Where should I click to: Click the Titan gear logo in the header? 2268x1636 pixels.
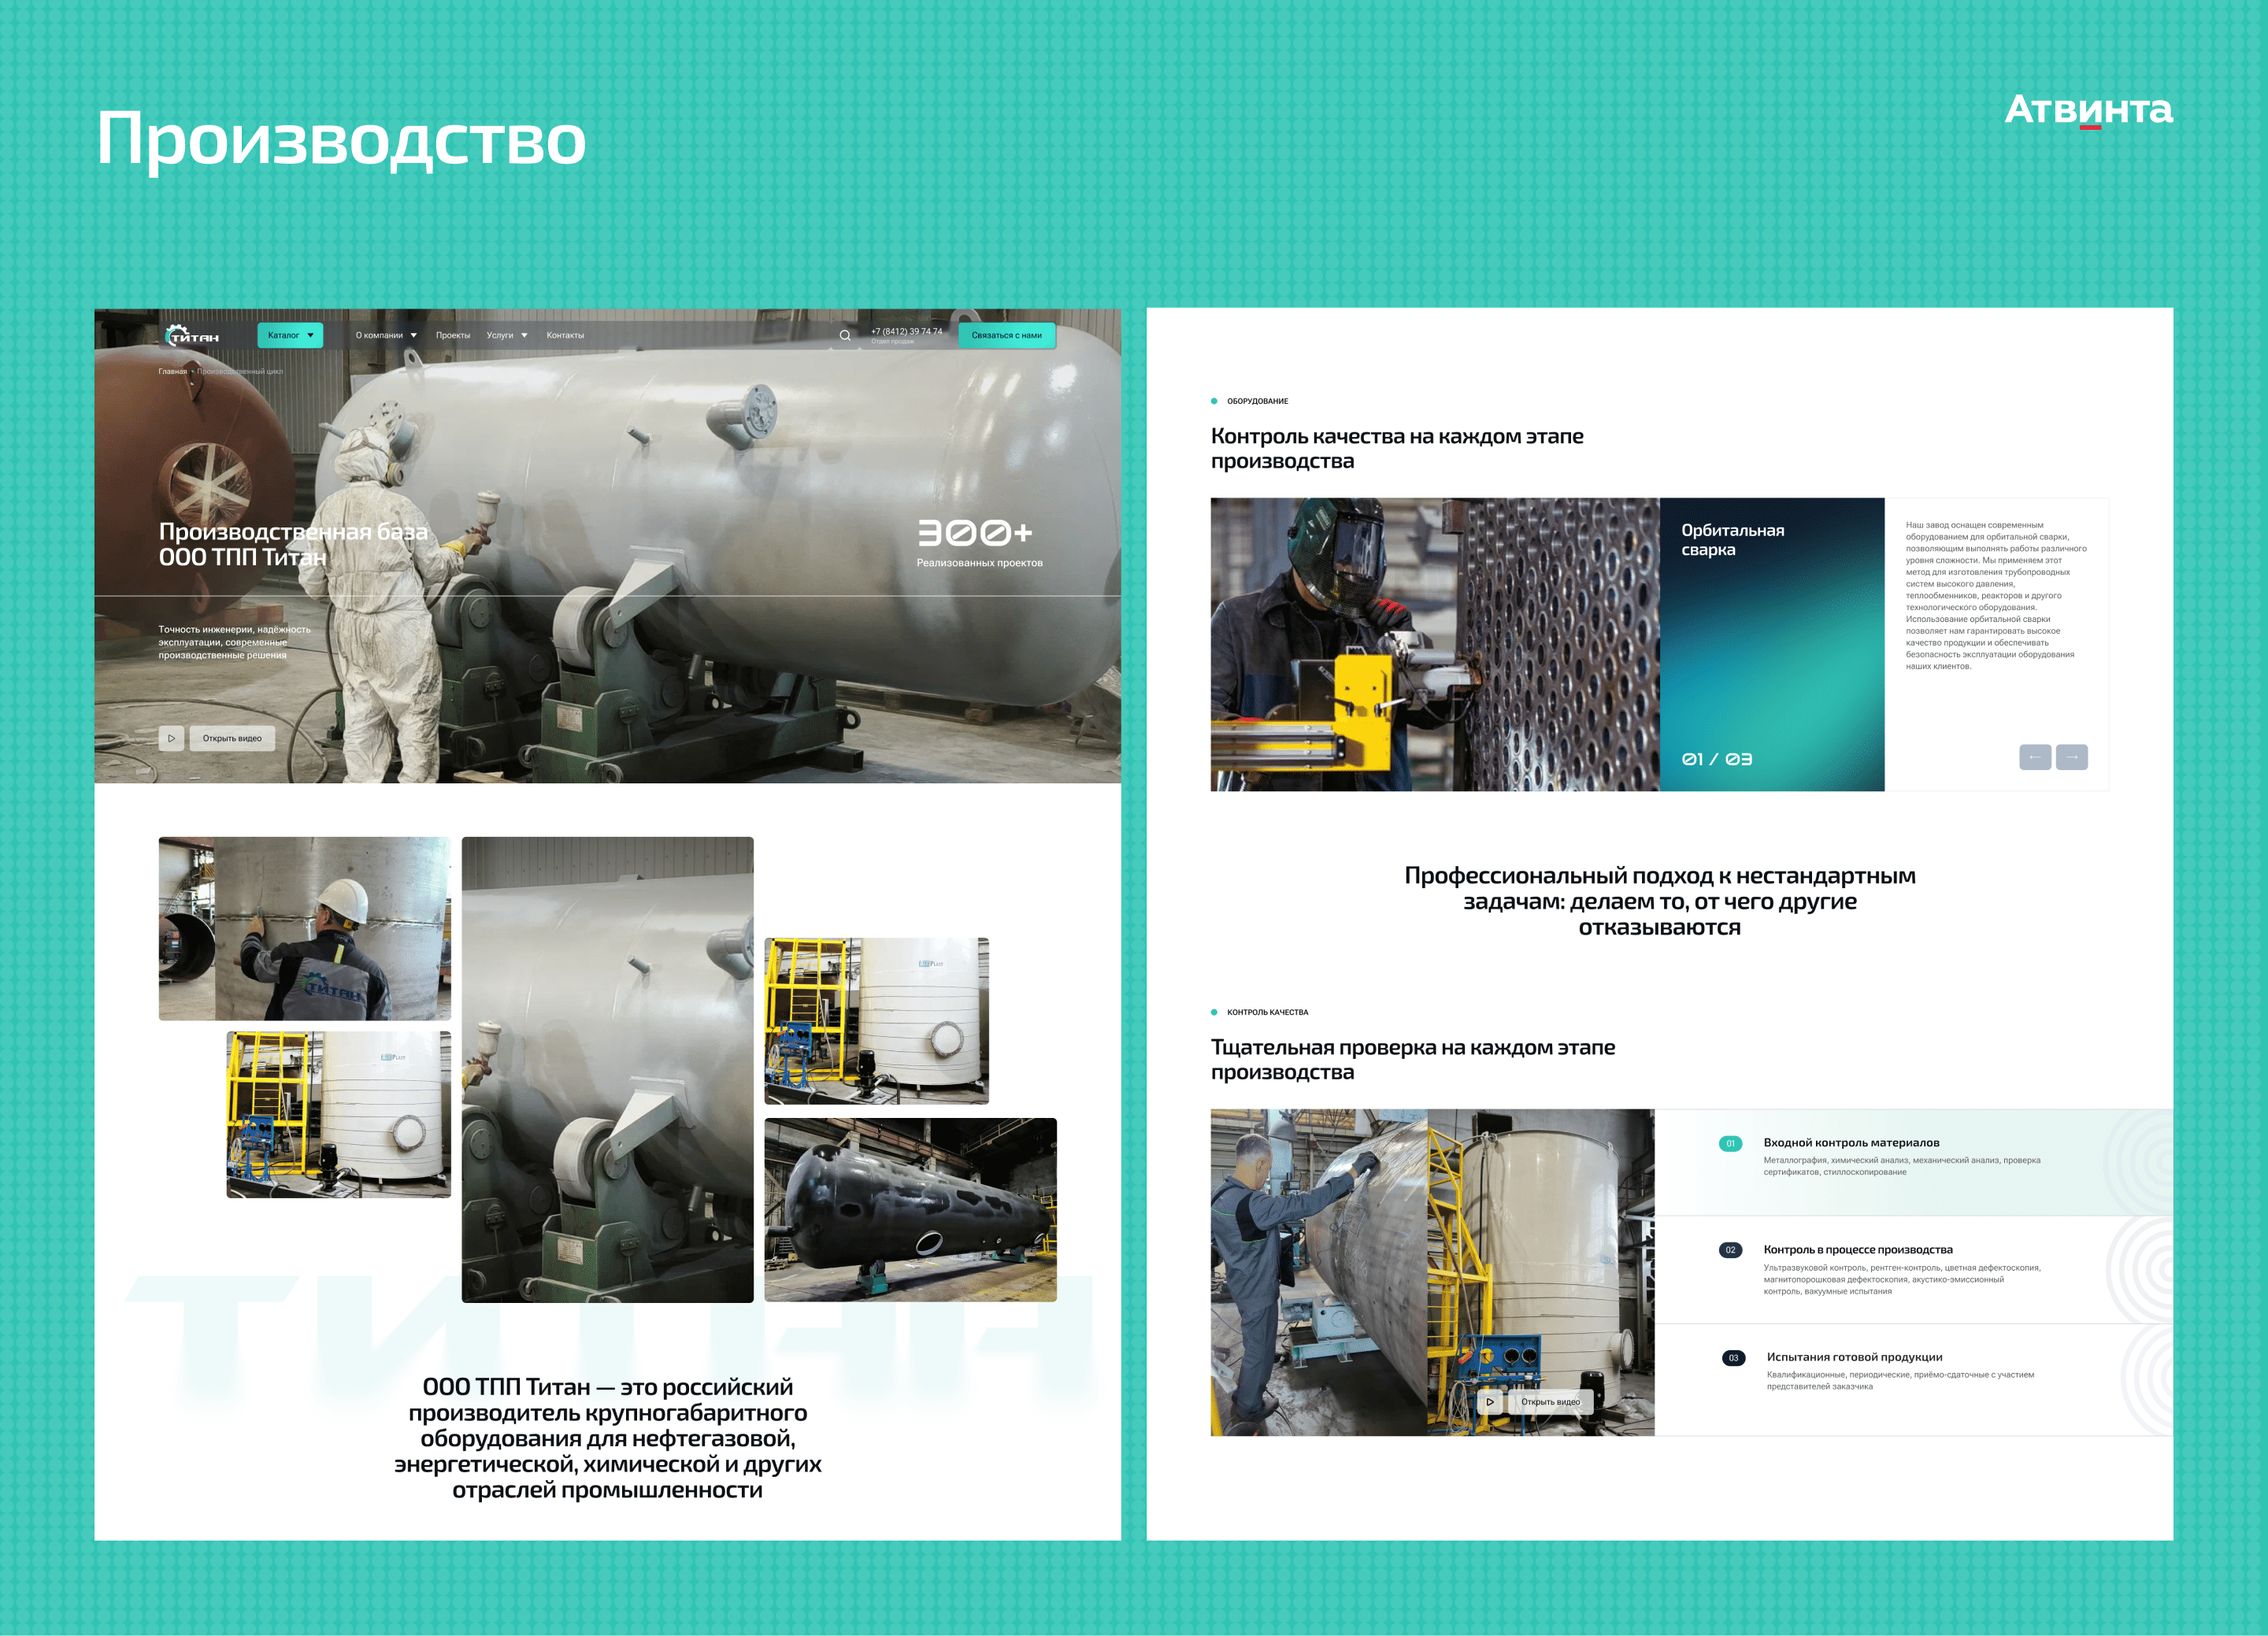[x=192, y=335]
